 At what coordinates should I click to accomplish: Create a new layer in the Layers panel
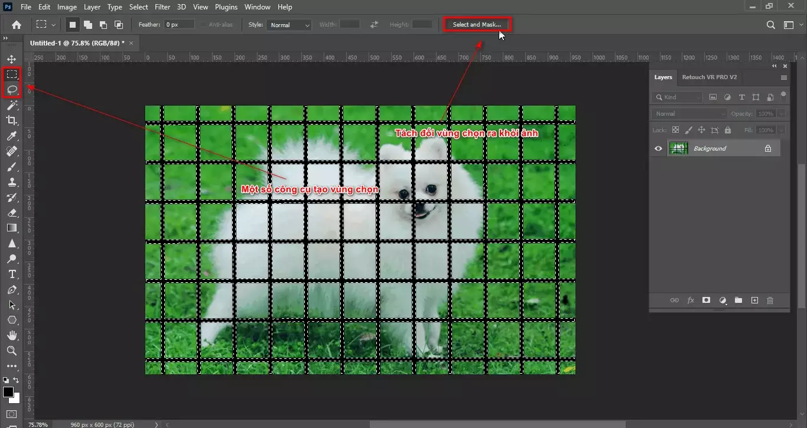point(754,300)
